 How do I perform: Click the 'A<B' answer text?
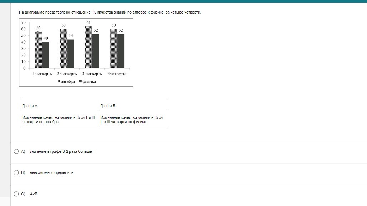pyautogui.click(x=34, y=194)
